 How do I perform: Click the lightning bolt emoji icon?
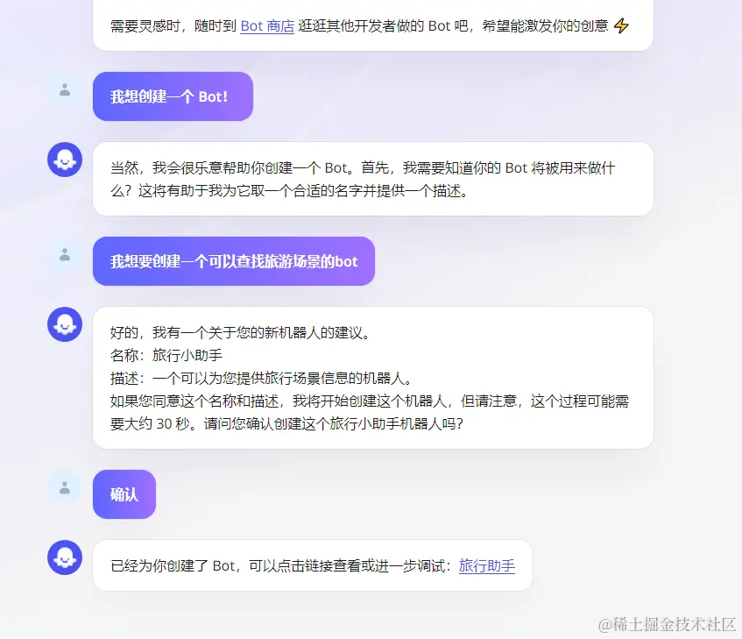(x=621, y=25)
